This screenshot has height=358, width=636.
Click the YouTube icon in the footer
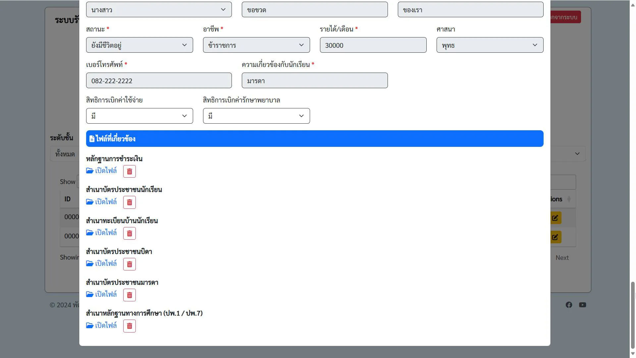tap(582, 305)
